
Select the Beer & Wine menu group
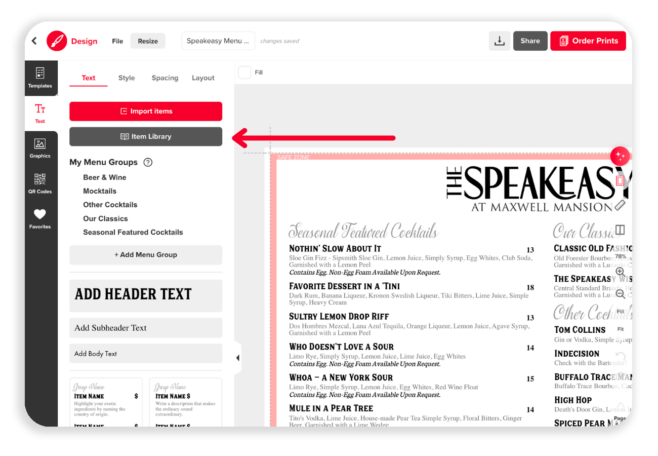coord(105,177)
